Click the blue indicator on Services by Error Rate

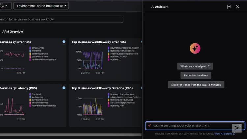(x=64, y=42)
